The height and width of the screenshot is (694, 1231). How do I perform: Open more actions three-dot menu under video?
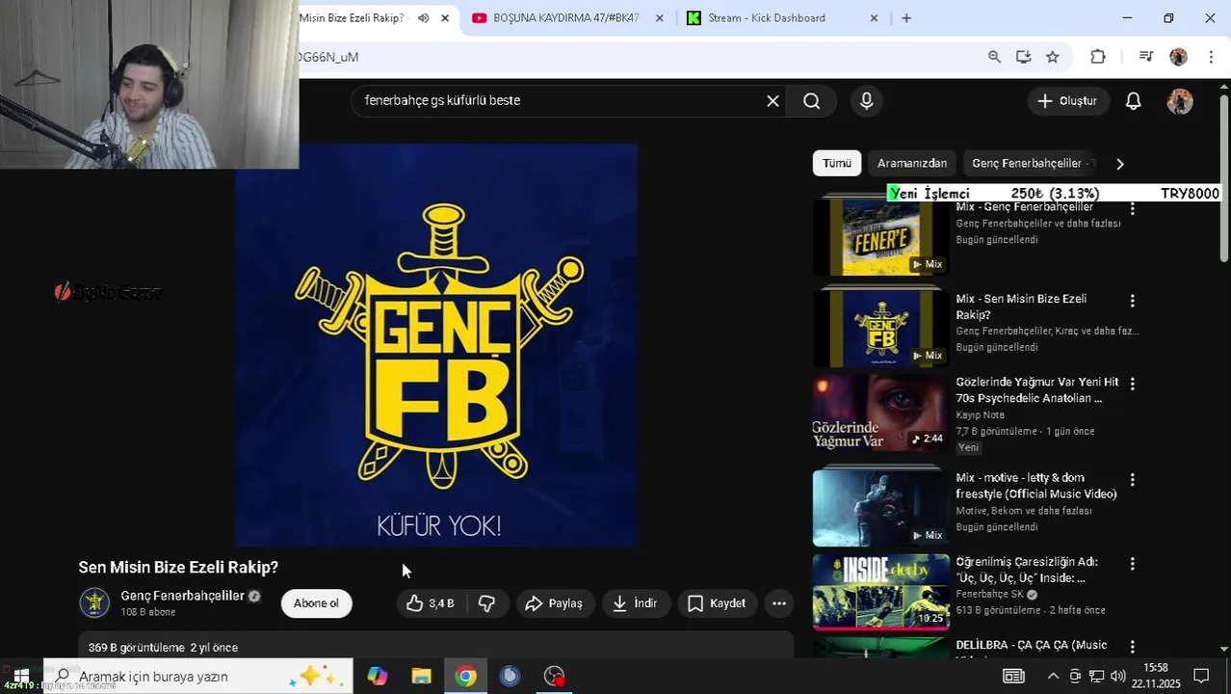779,603
